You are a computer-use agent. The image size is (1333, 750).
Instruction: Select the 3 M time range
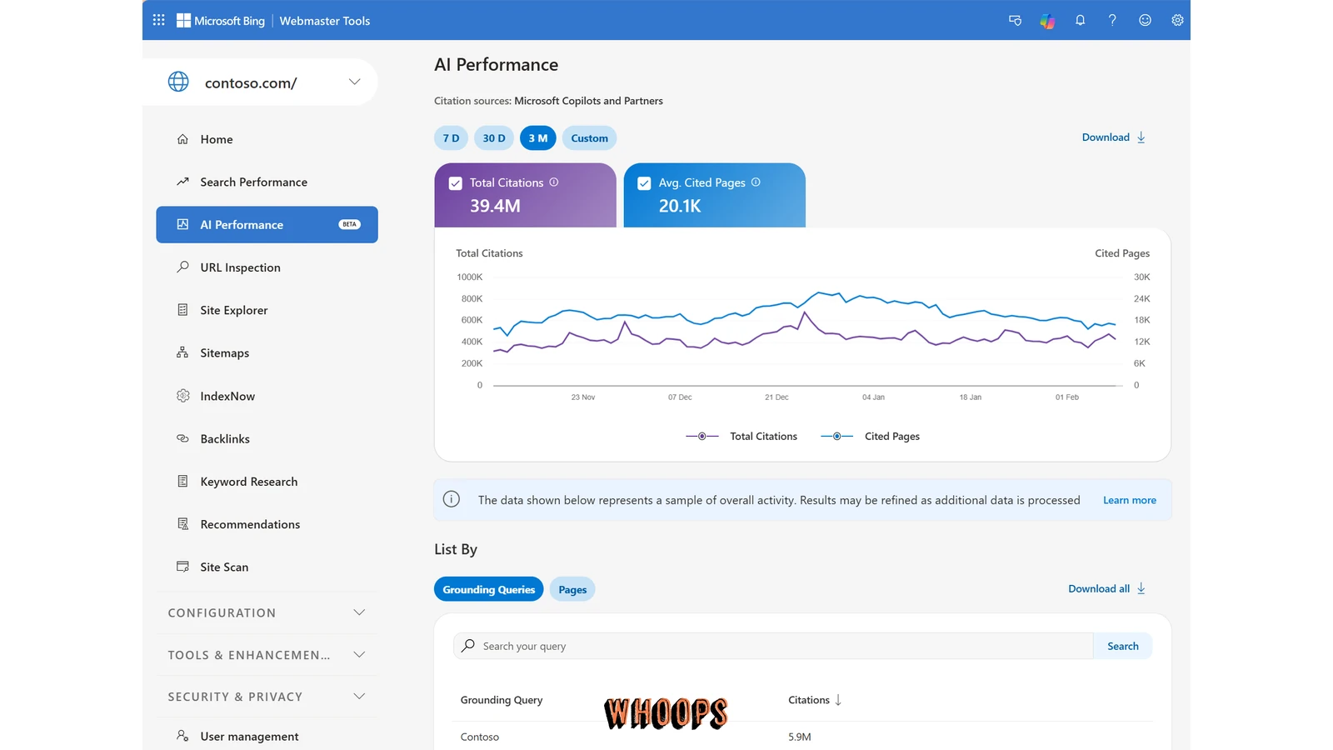(x=538, y=137)
